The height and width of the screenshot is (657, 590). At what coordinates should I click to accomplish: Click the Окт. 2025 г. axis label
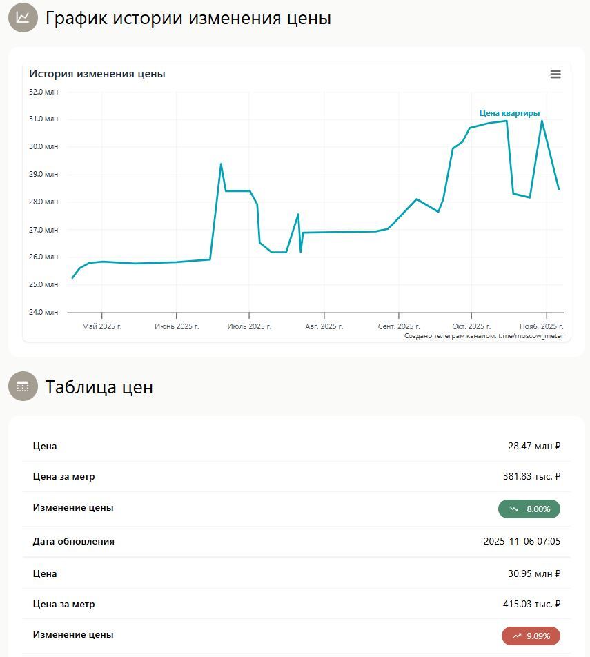click(471, 326)
